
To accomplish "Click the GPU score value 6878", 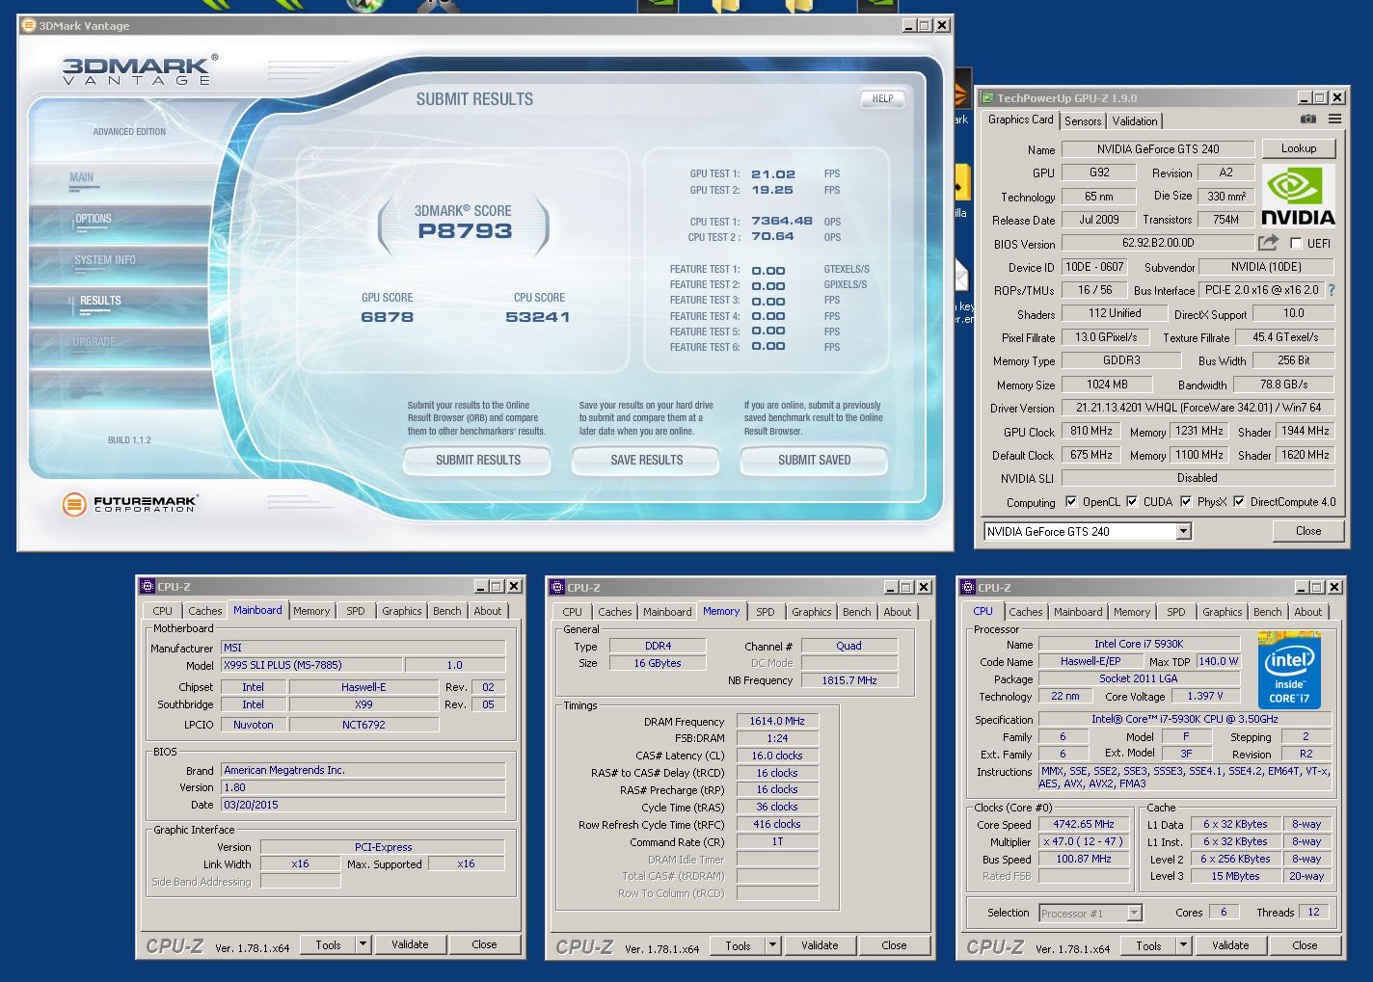I will [x=388, y=317].
